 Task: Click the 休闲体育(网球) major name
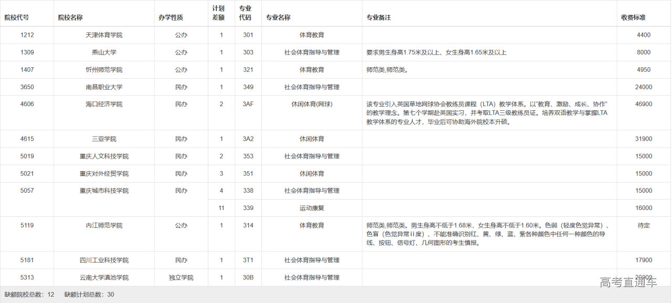(x=312, y=105)
